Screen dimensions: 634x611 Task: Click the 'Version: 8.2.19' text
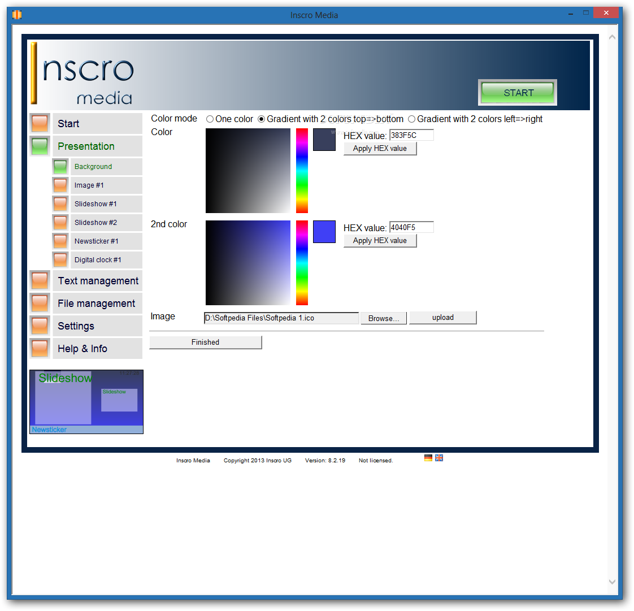[325, 461]
